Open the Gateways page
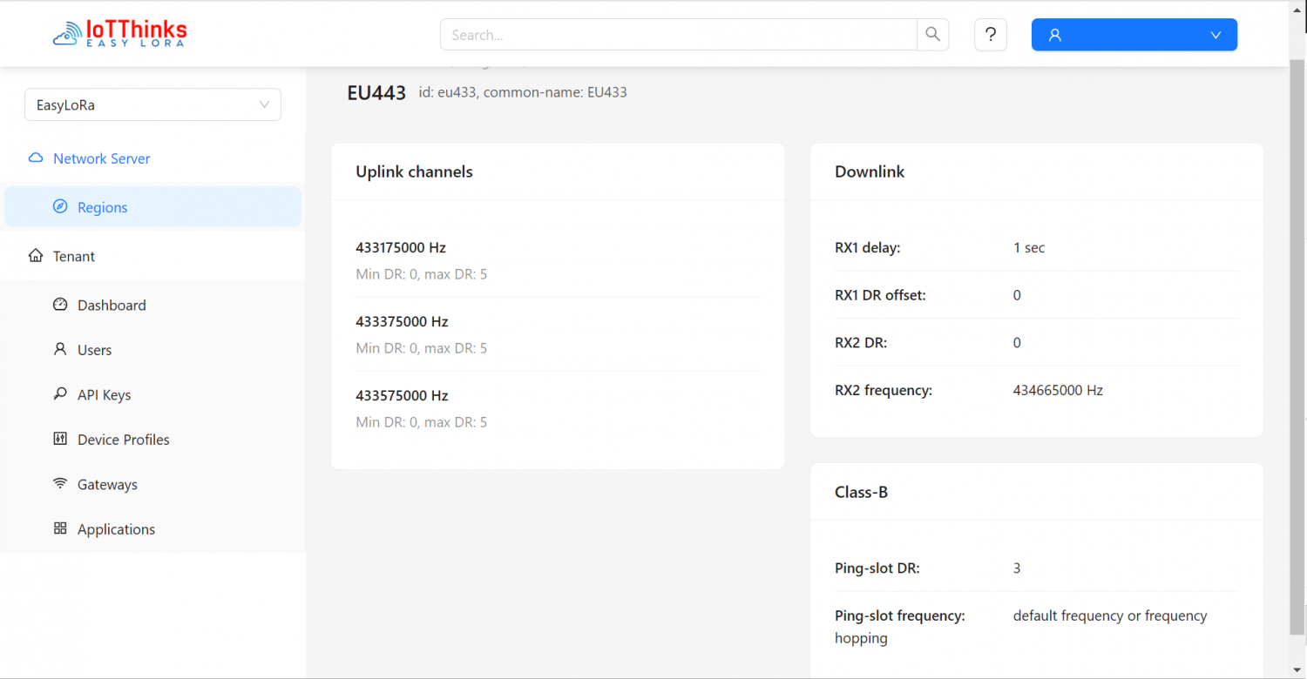The image size is (1307, 679). click(x=106, y=484)
